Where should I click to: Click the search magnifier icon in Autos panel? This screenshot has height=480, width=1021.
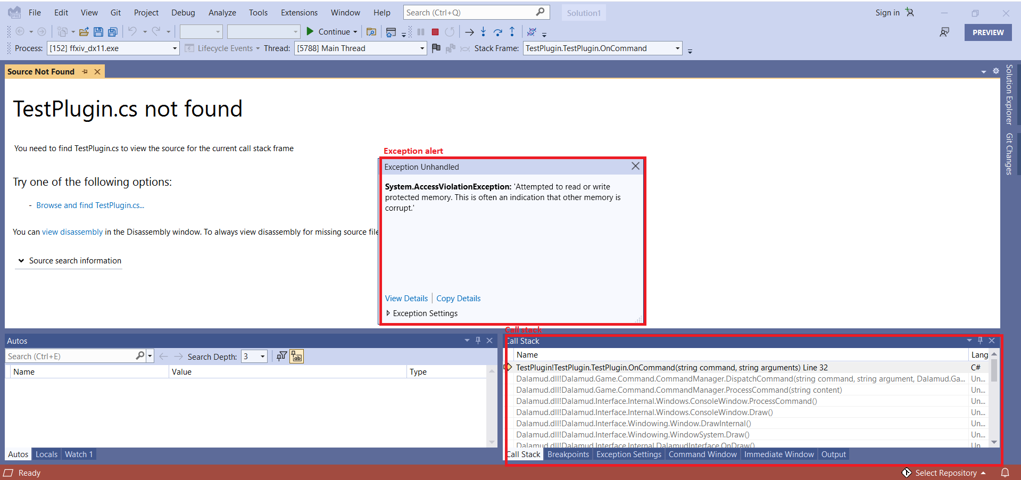(140, 355)
